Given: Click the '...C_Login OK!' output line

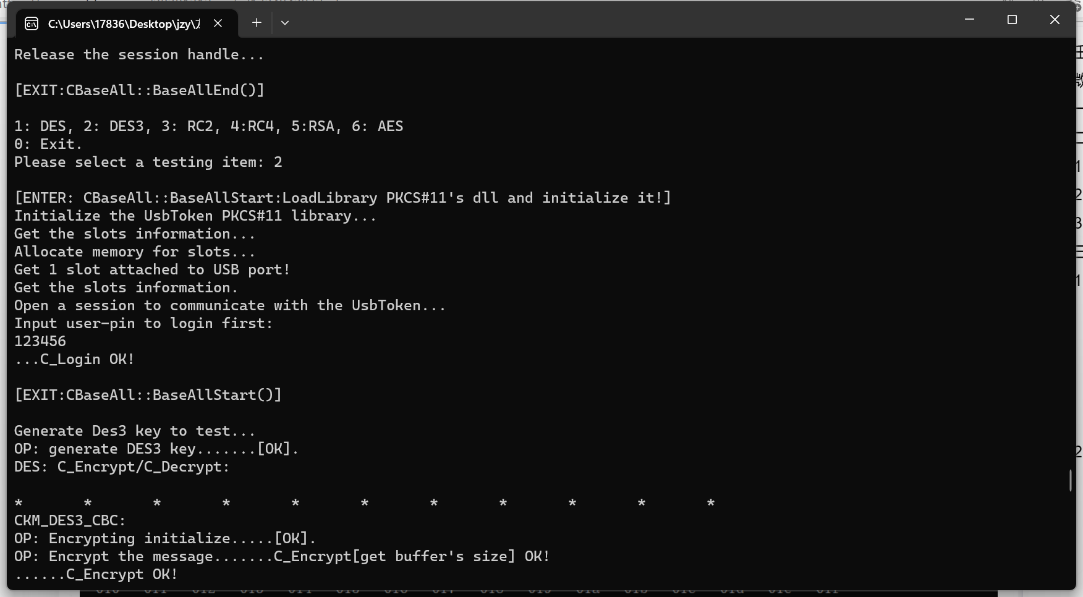Looking at the screenshot, I should (x=74, y=359).
